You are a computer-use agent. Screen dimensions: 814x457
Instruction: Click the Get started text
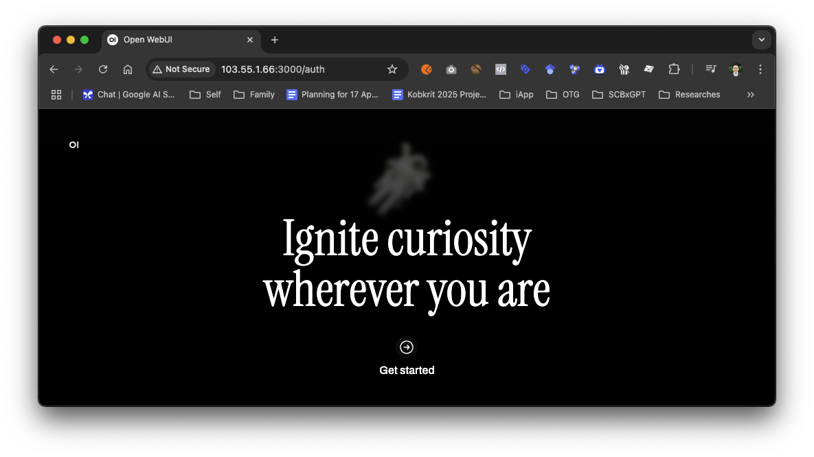pos(407,371)
